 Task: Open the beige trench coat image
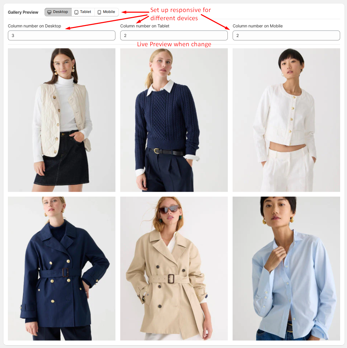[x=174, y=269]
